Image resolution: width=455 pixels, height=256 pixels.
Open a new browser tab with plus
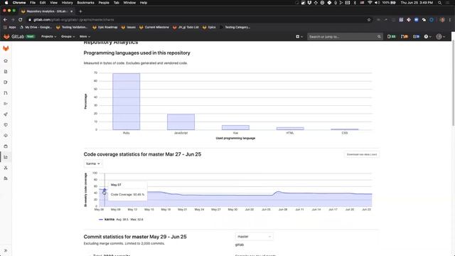80,11
